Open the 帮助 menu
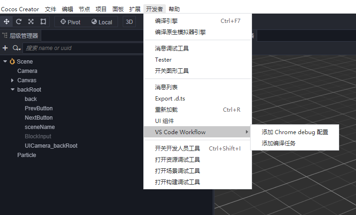356x215 pixels. click(x=174, y=9)
